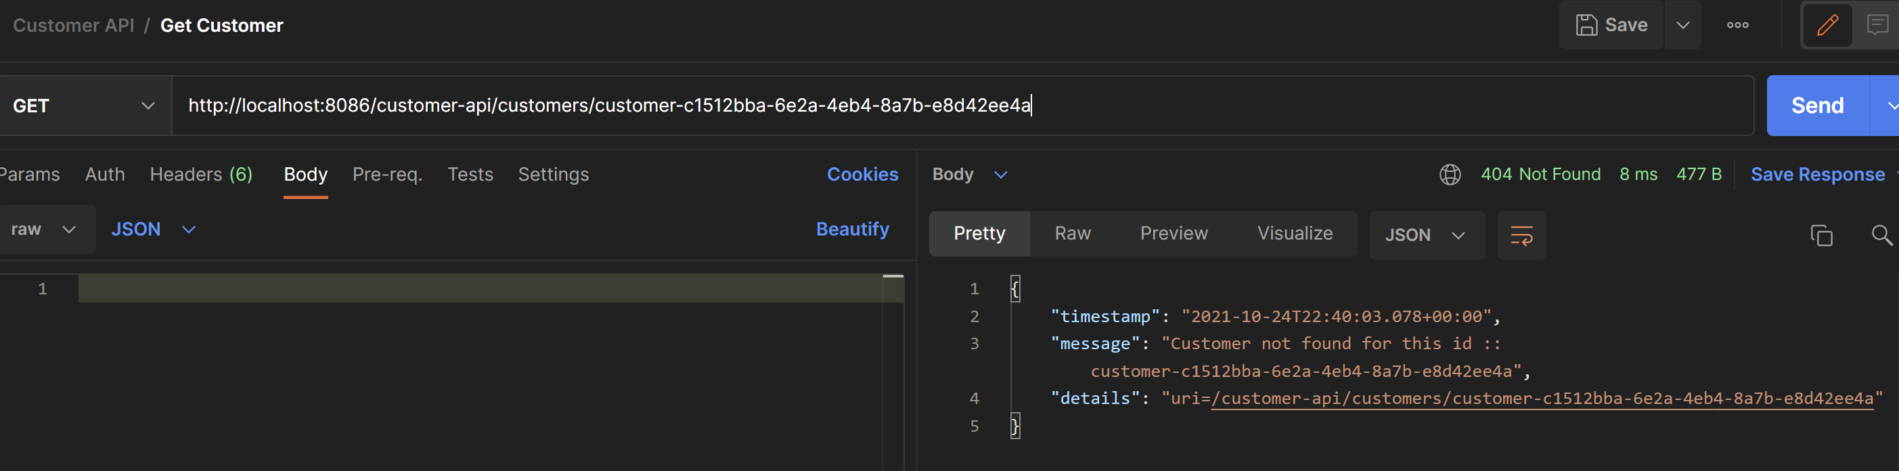Open the comments icon at top right
Image resolution: width=1899 pixels, height=471 pixels.
tap(1877, 25)
